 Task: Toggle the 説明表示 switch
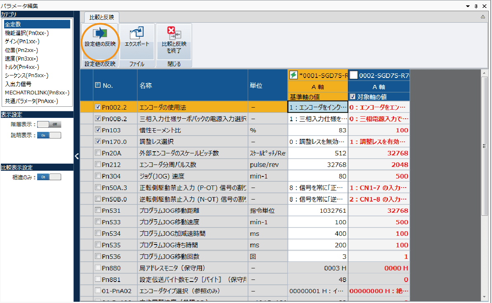coord(49,135)
